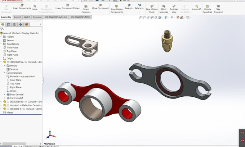This screenshot has width=245, height=147.
Task: Expand the Boss-Extrude1 feature
Action: pyautogui.click(x=5, y=95)
